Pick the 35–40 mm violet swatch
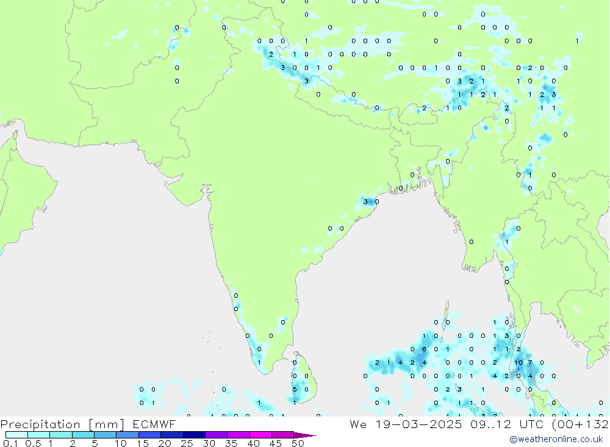Screen dimensions: 610x447 click(239, 435)
